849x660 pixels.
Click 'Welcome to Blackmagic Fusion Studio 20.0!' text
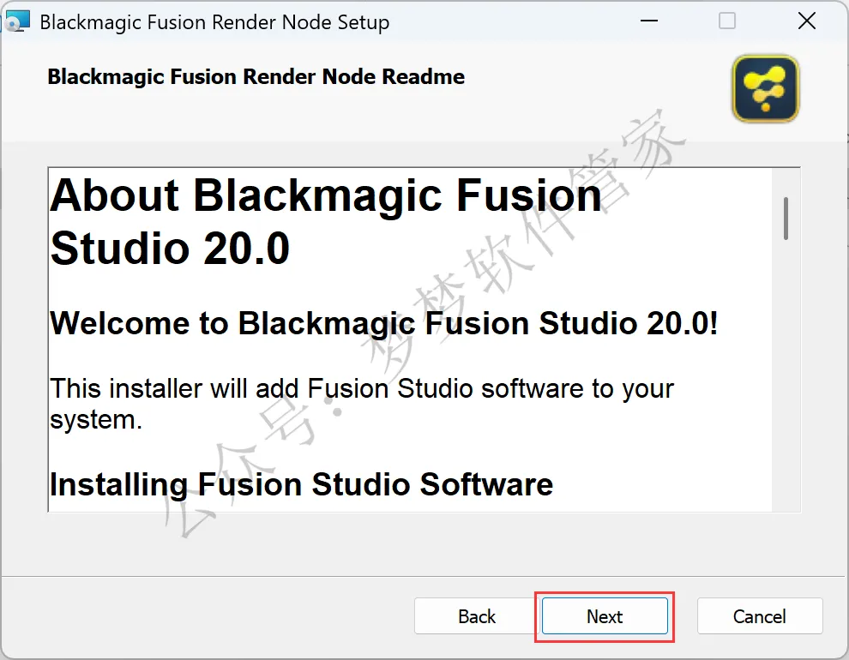pos(384,323)
